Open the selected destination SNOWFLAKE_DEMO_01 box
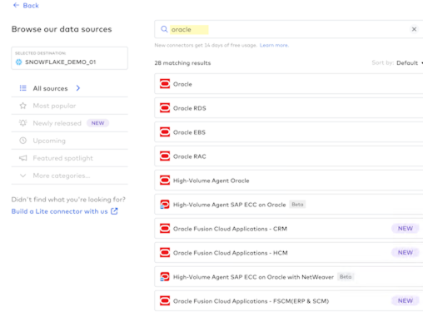Screen dimensions: 423x312 [x=69, y=58]
